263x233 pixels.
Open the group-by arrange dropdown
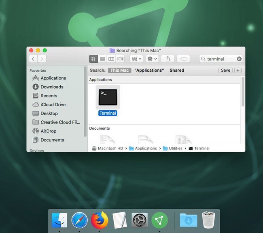pos(136,59)
